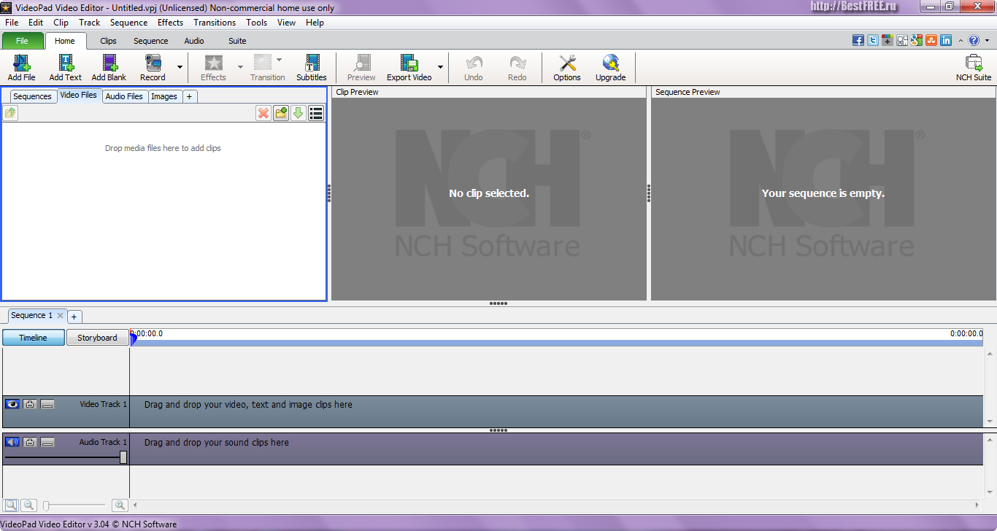Click the Add Text toolbar icon
Screen dimensions: 997x531
point(65,63)
